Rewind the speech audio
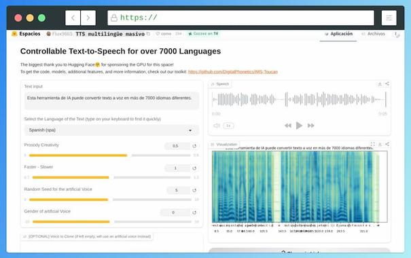The width and height of the screenshot is (411, 258). [x=288, y=126]
